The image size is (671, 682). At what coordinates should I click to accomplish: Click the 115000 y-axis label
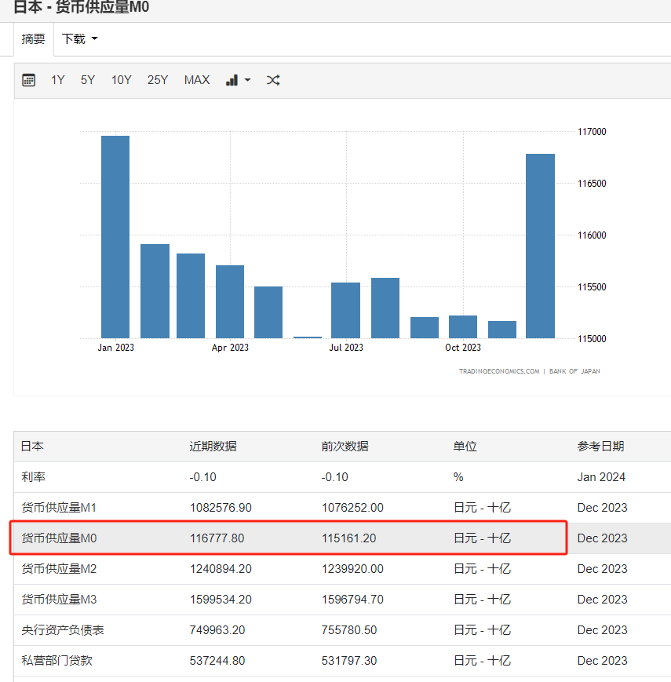[592, 339]
